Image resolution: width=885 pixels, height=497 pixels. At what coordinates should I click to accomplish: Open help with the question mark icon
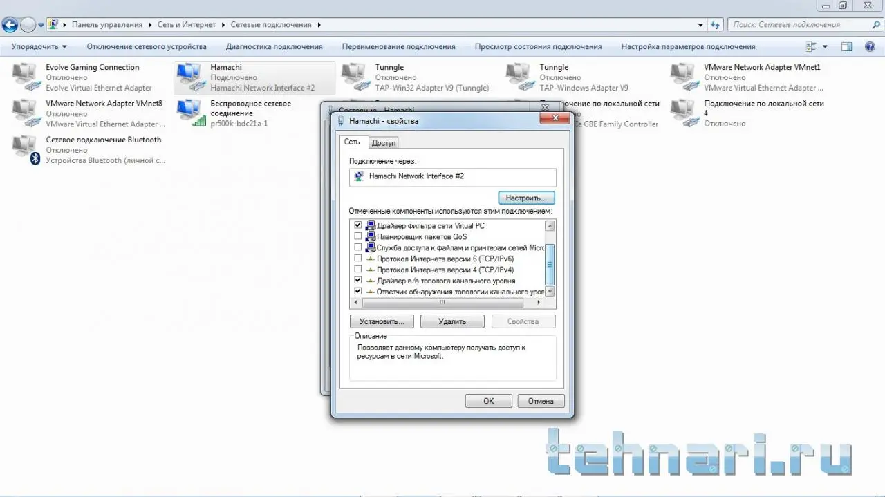(870, 47)
